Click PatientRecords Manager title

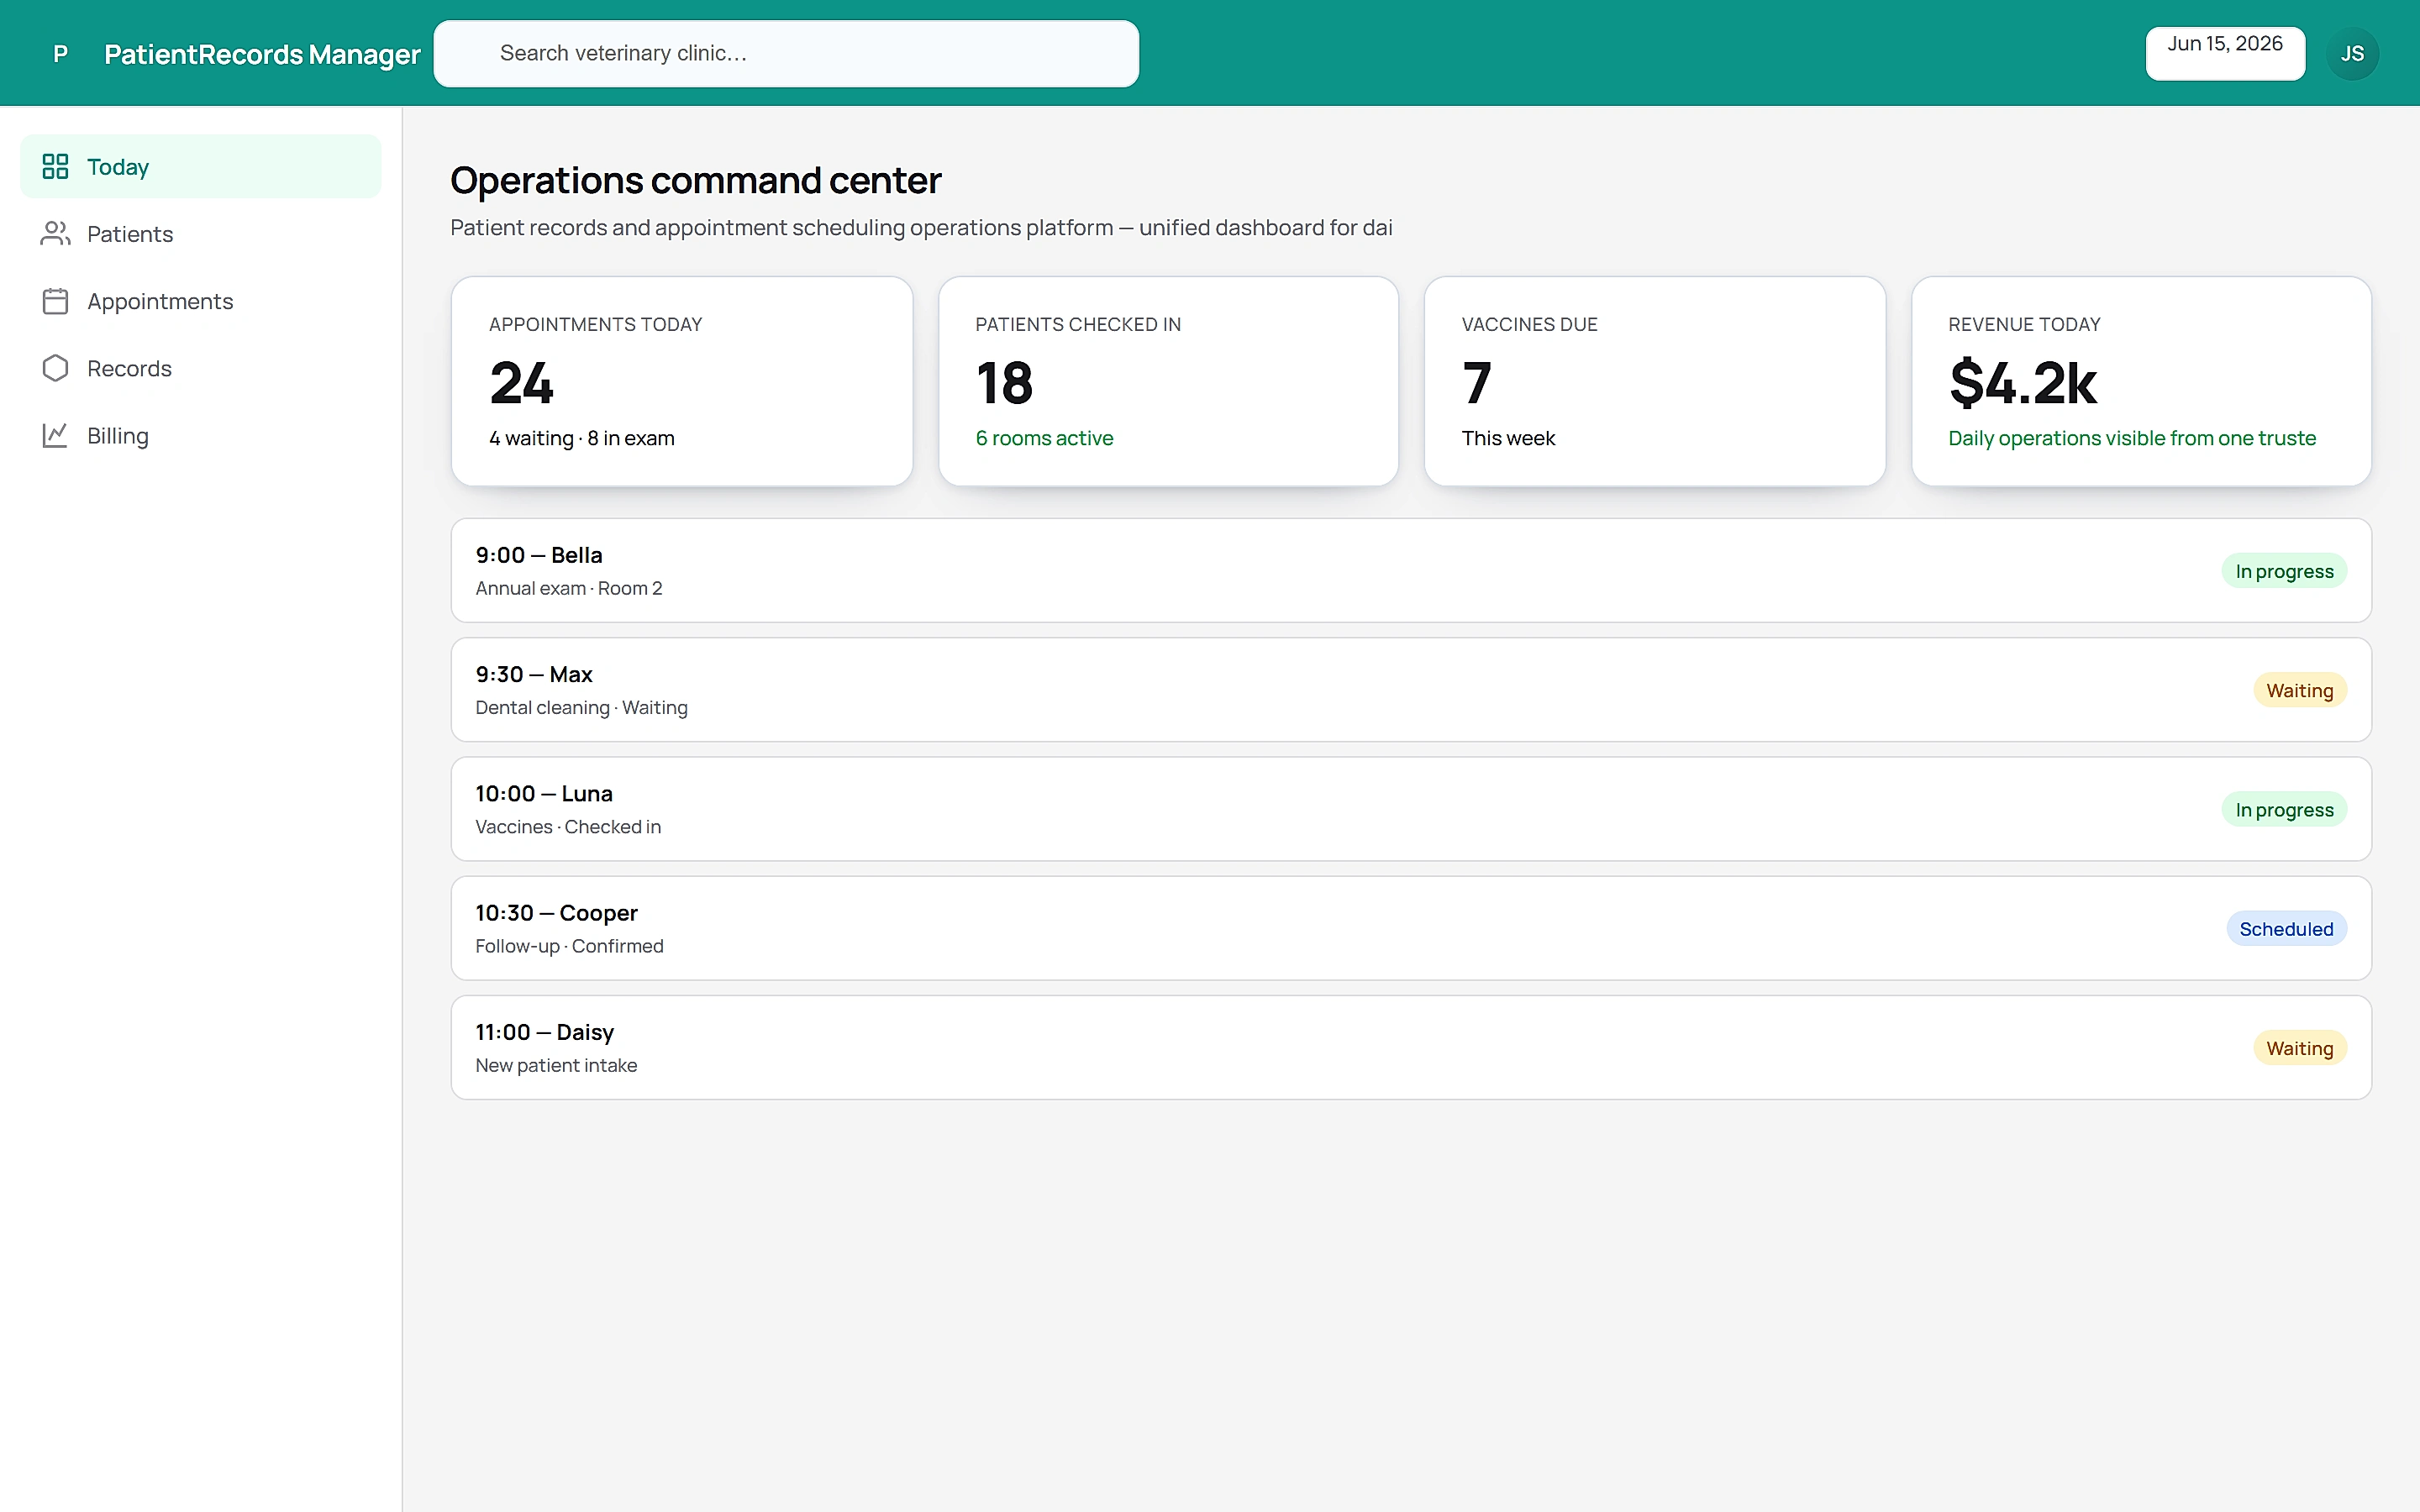coord(262,54)
